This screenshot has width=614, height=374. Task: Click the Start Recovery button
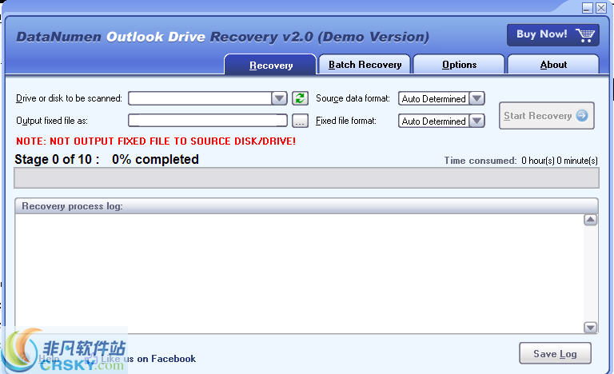point(546,116)
